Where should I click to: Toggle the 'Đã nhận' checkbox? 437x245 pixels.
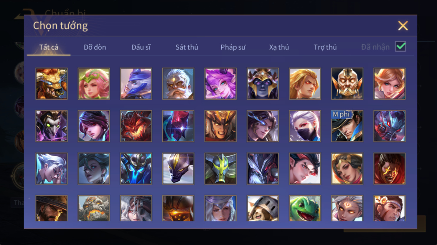pos(401,46)
